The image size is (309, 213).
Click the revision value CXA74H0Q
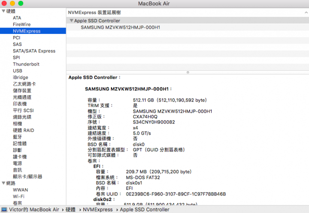[145, 117]
